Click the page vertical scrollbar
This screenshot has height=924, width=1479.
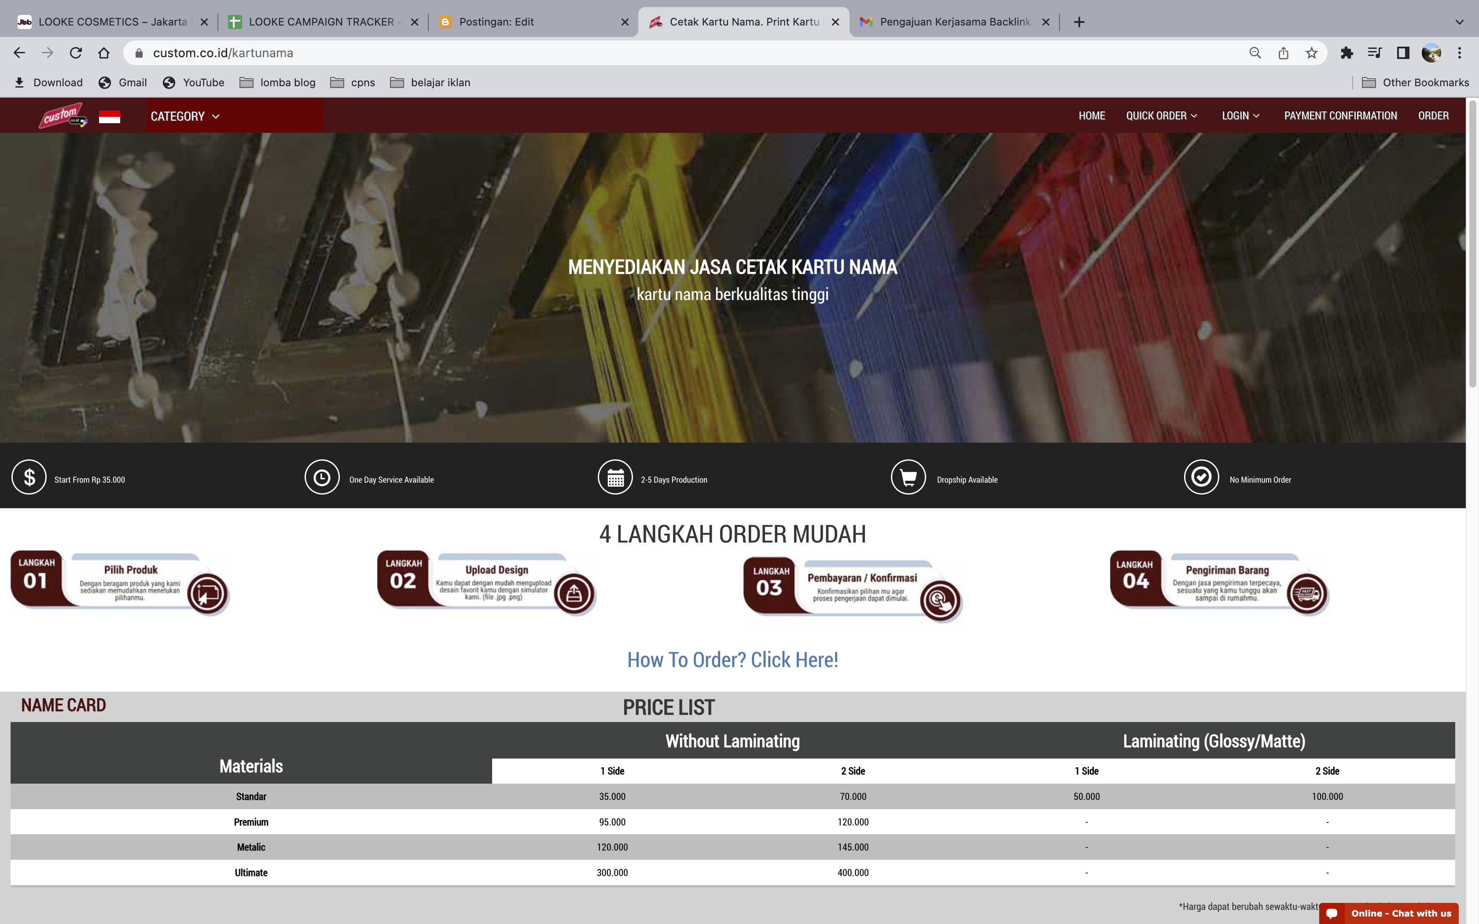coord(1472,245)
